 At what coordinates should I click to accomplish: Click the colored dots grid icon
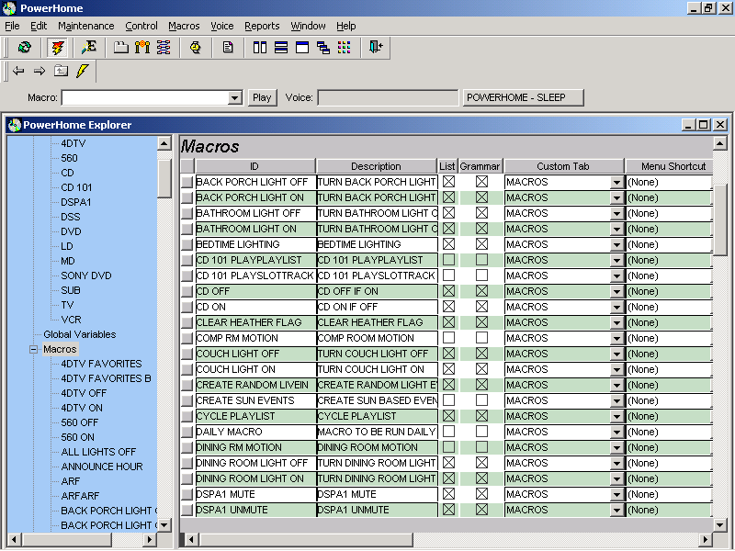(x=344, y=48)
